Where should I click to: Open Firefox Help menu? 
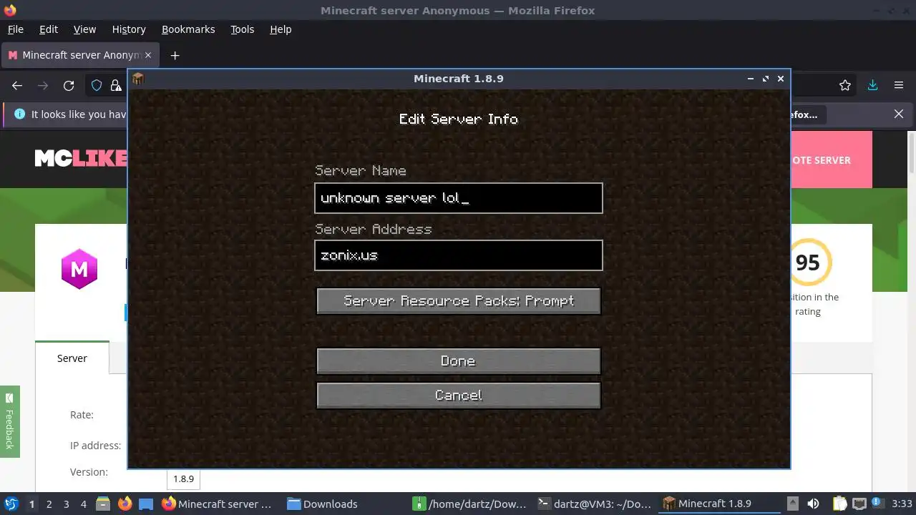click(281, 29)
